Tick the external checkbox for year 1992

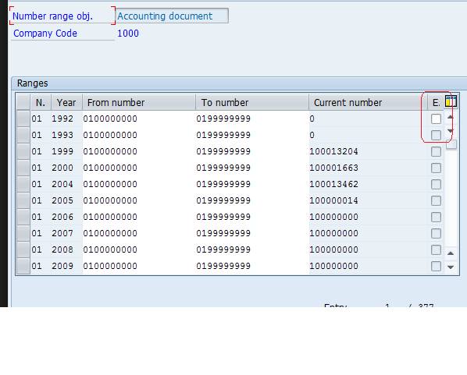tap(436, 119)
